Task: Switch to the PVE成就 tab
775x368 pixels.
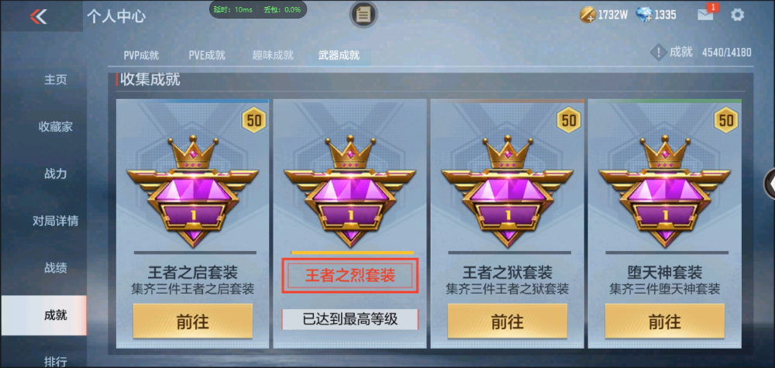Action: (x=207, y=55)
